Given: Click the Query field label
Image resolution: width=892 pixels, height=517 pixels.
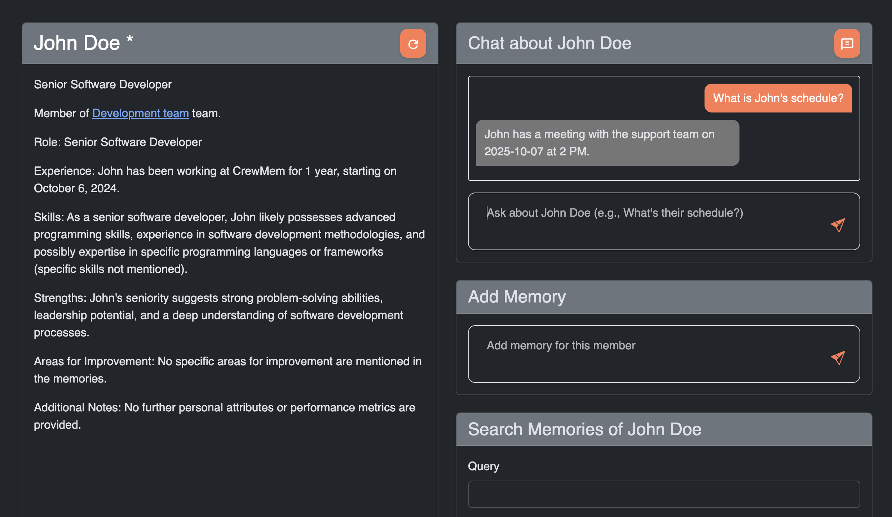Looking at the screenshot, I should [483, 466].
